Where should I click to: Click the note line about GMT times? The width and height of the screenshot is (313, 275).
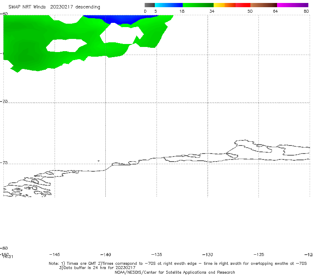coord(178,264)
